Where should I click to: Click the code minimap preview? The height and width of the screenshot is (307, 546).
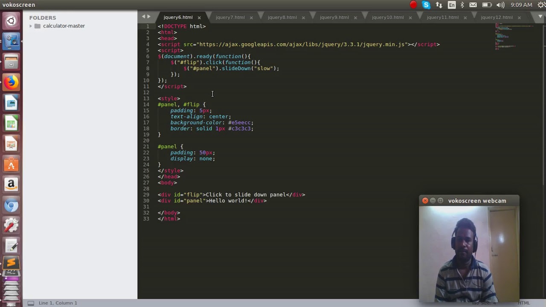[x=514, y=37]
